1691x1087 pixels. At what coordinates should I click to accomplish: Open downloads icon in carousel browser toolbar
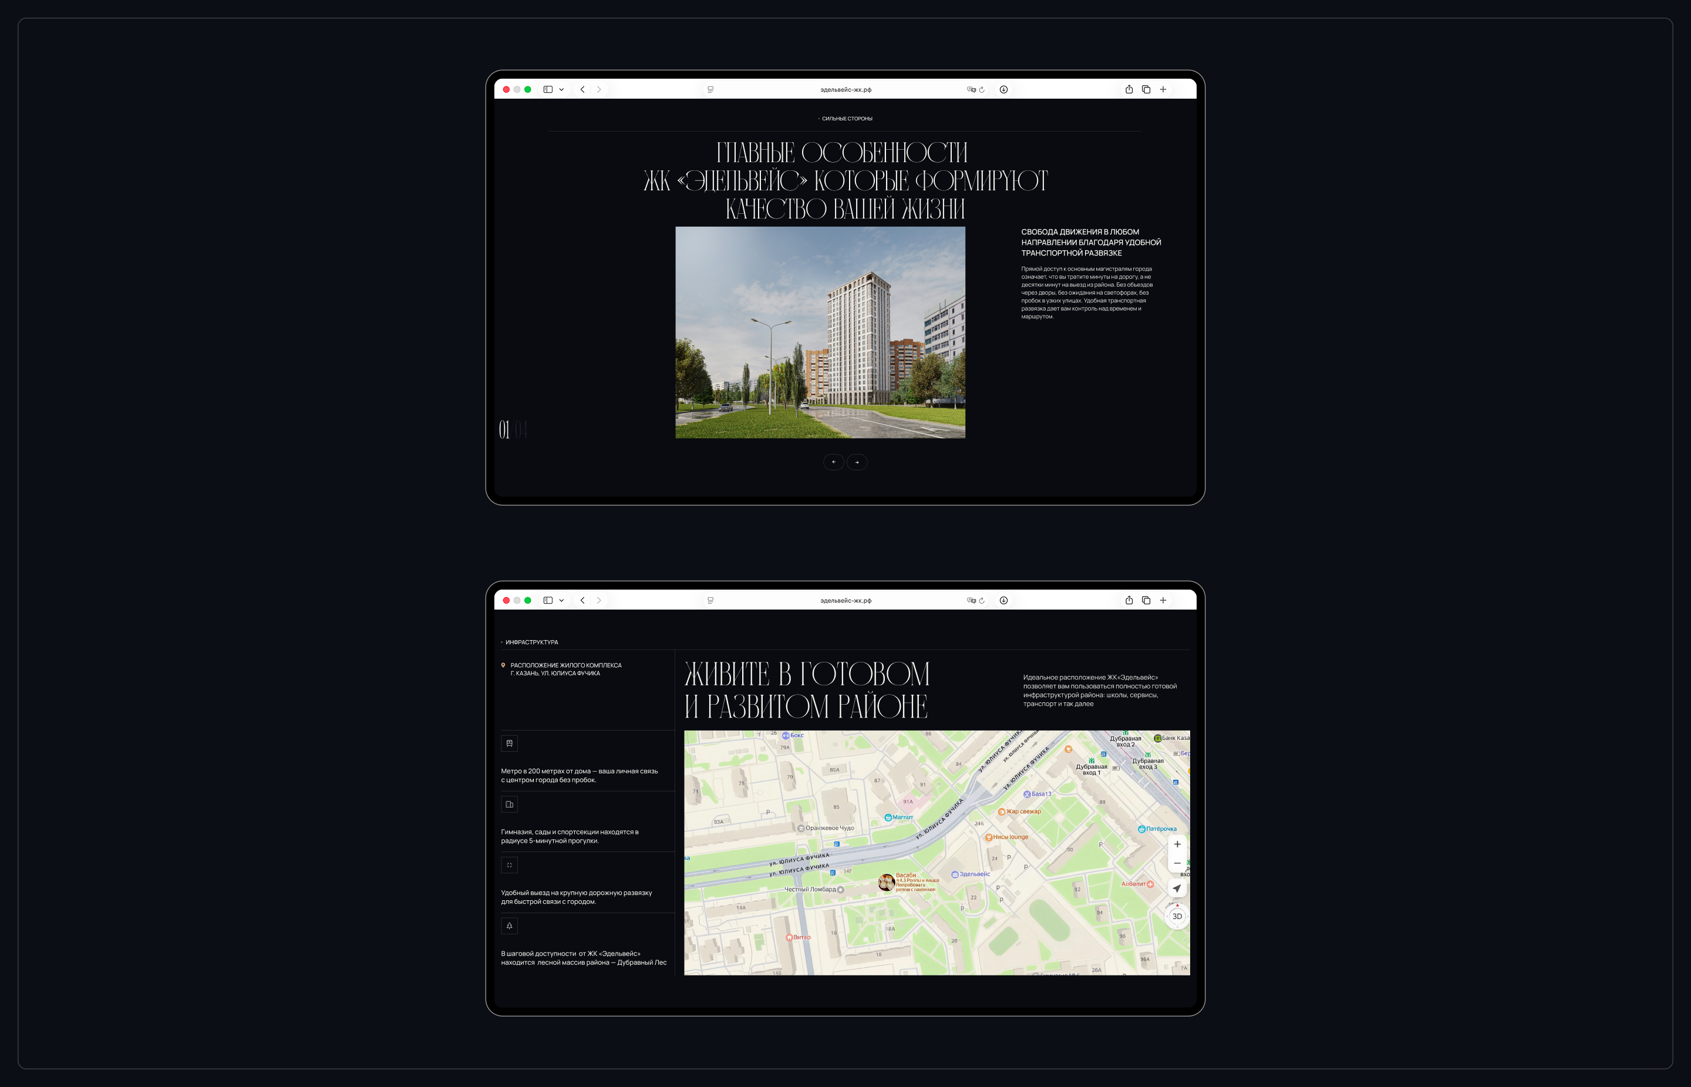click(x=1003, y=90)
